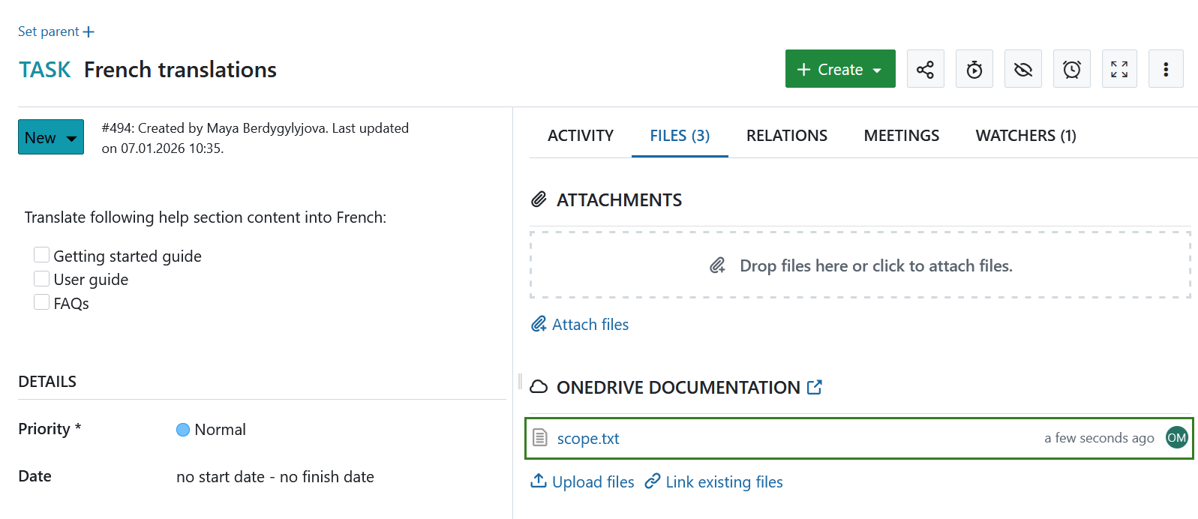Viewport: 1198px width, 519px height.
Task: Click the share icon button
Action: [925, 69]
